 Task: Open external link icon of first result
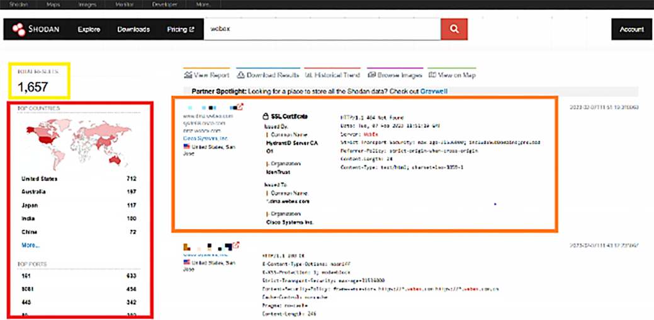pos(240,107)
